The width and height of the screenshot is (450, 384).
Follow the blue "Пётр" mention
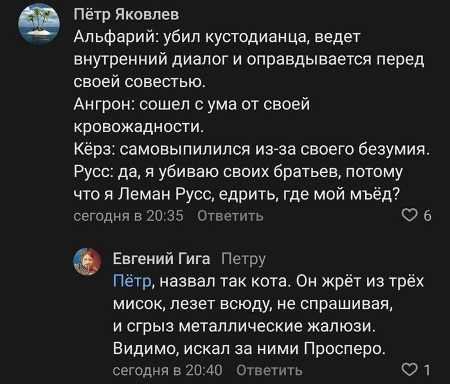coord(132,281)
